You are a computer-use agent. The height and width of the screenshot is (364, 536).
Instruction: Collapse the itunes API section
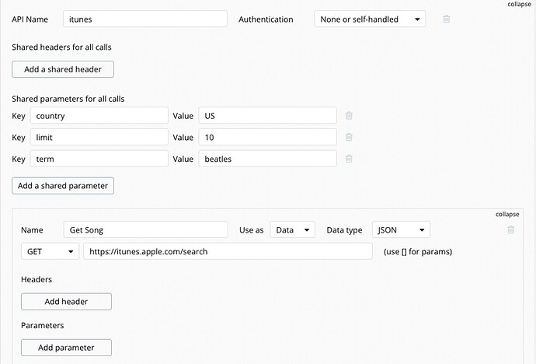pos(520,4)
